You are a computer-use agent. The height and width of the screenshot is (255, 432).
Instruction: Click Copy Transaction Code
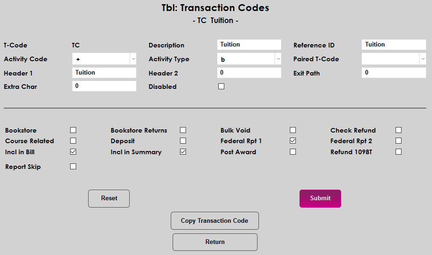click(x=215, y=221)
